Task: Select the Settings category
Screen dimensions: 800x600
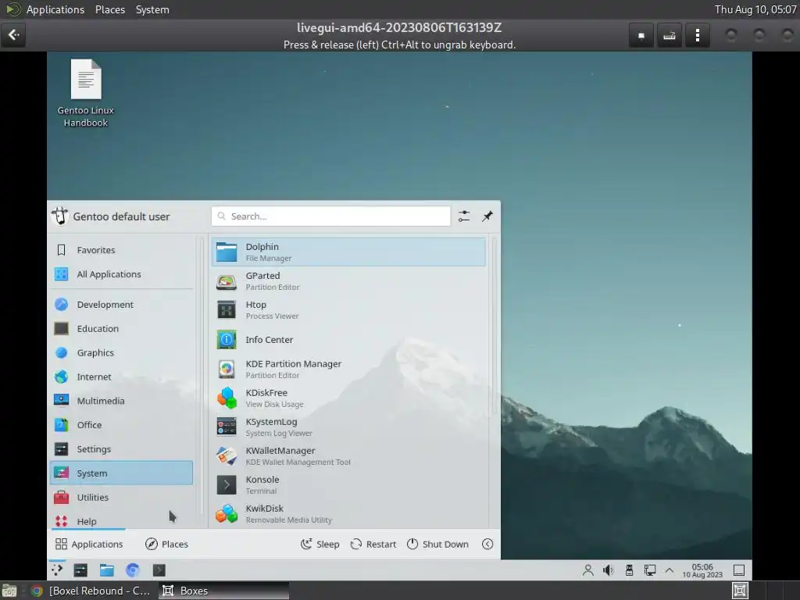Action: (x=121, y=449)
